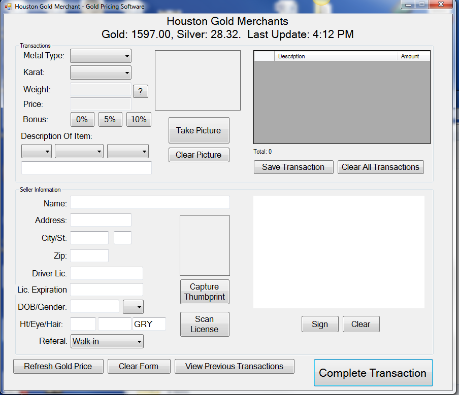This screenshot has width=459, height=395.
Task: Click the thumbprint preview box
Action: pos(205,245)
